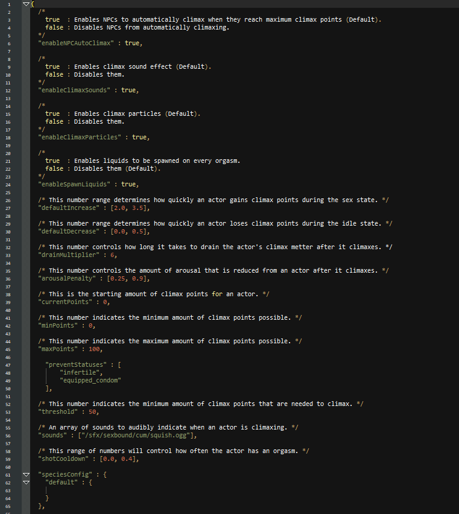Click the comment about starting amount of points
Image resolution: width=459 pixels, height=514 pixels.
click(x=154, y=294)
